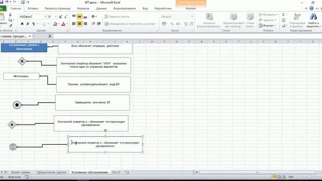The height and width of the screenshot is (181, 322).
Task: Click Перенос текста wrap text button
Action: (x=117, y=17)
